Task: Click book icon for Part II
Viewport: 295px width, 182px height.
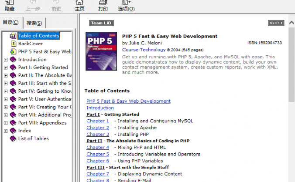Action: [x=13, y=75]
